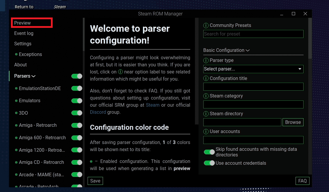Click Browse for Steam directory
This screenshot has width=329, height=192.
[293, 122]
